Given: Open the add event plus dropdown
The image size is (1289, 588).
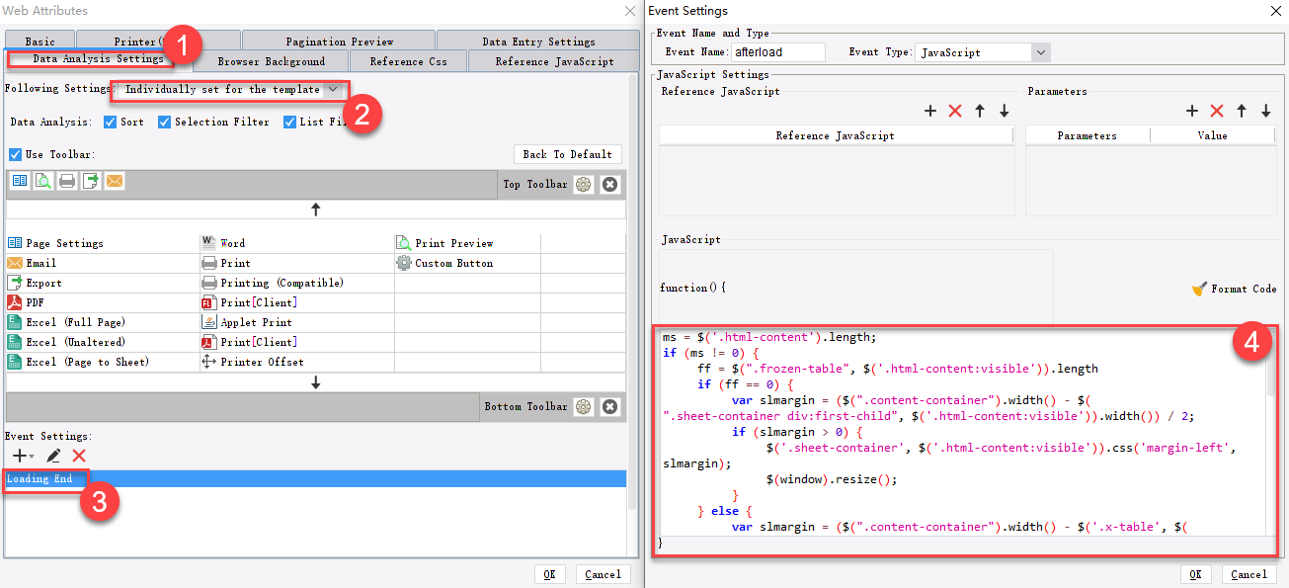Looking at the screenshot, I should coord(22,456).
